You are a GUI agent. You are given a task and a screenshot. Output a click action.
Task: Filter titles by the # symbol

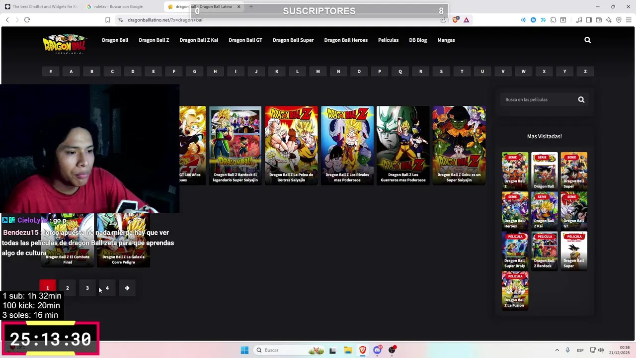50,72
